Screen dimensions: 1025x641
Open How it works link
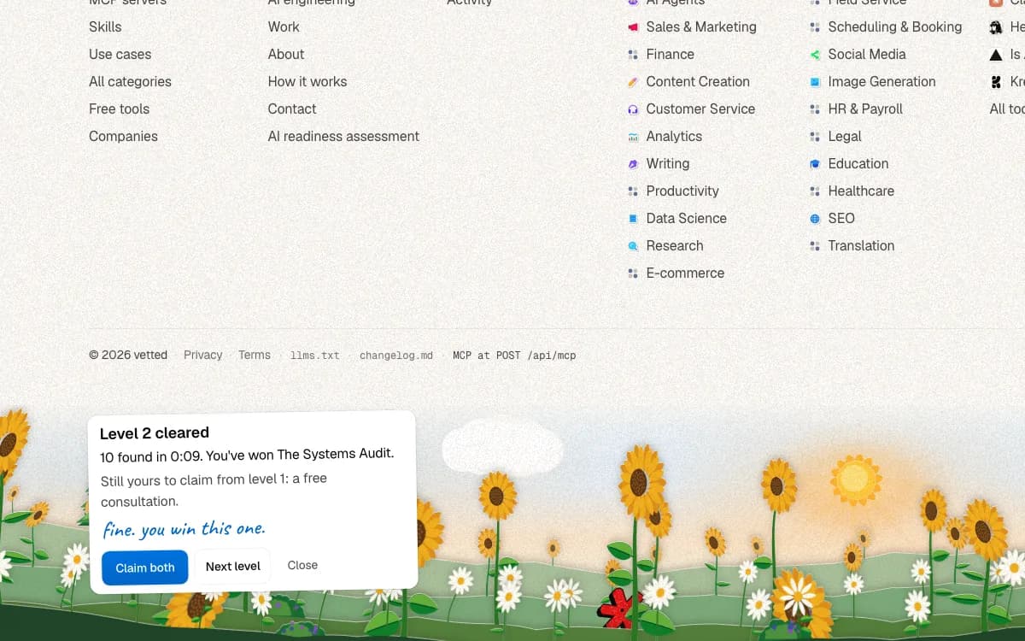coord(307,82)
